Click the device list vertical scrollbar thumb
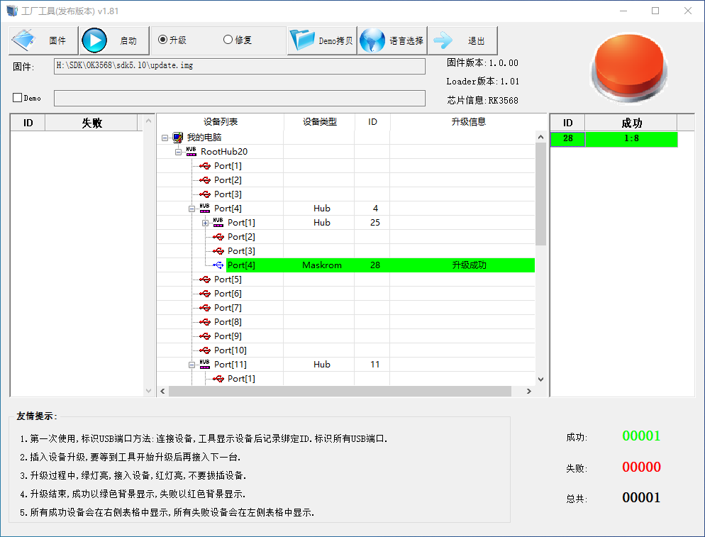Screen dimensions: 705x537 click(540, 192)
